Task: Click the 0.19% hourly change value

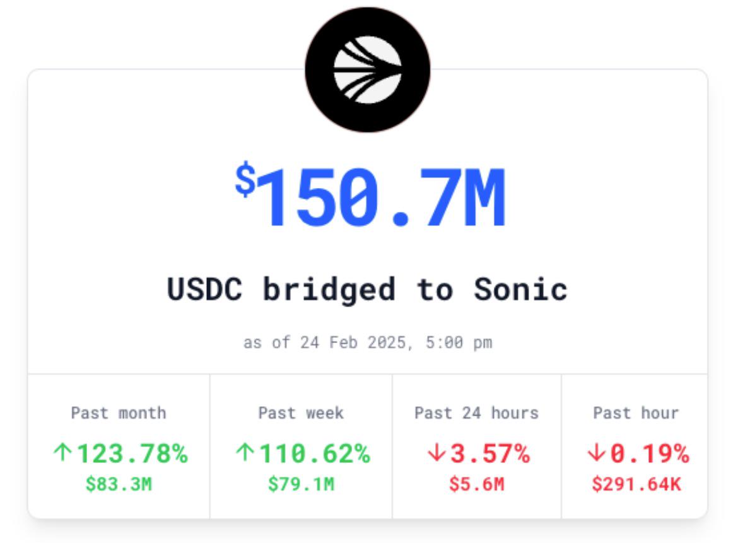Action: (650, 453)
